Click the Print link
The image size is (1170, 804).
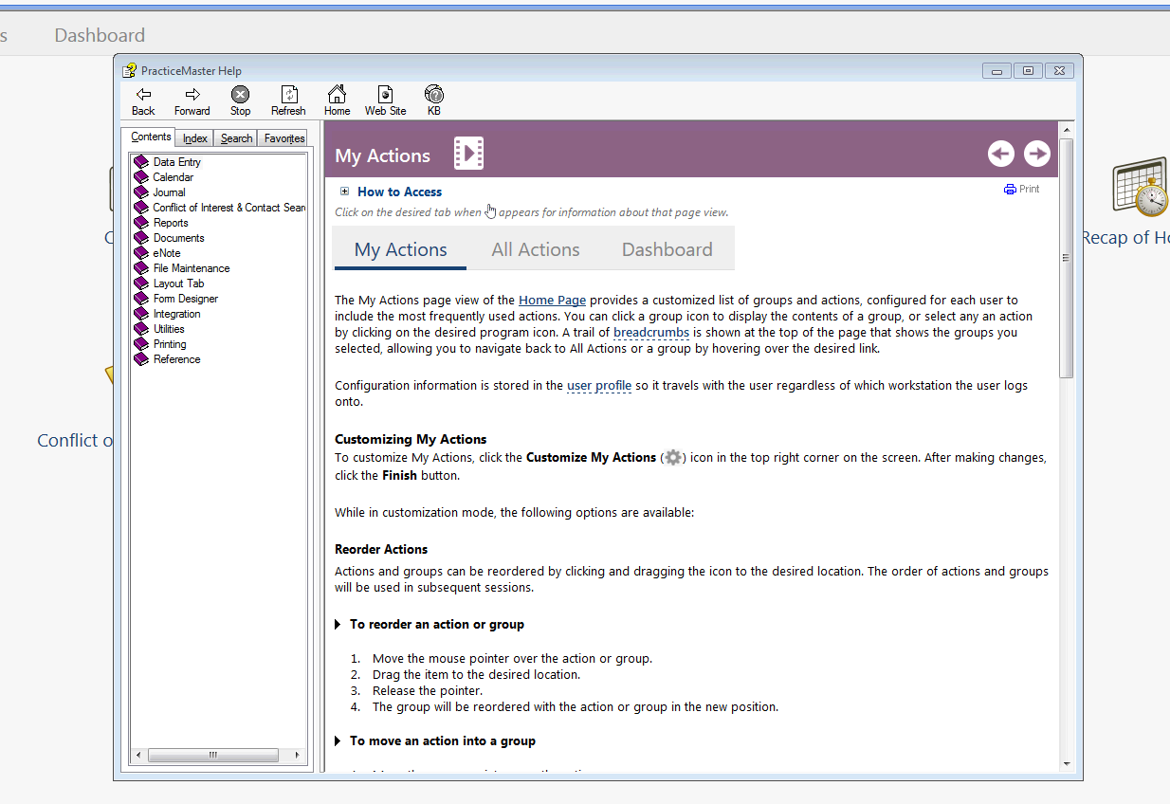pos(1022,190)
